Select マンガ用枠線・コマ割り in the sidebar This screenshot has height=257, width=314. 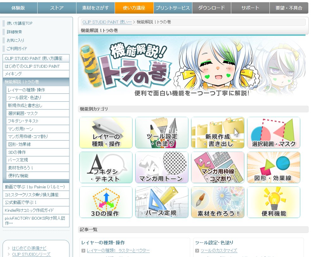[38, 137]
